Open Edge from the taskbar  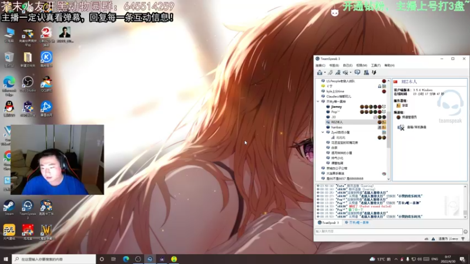pos(126,259)
